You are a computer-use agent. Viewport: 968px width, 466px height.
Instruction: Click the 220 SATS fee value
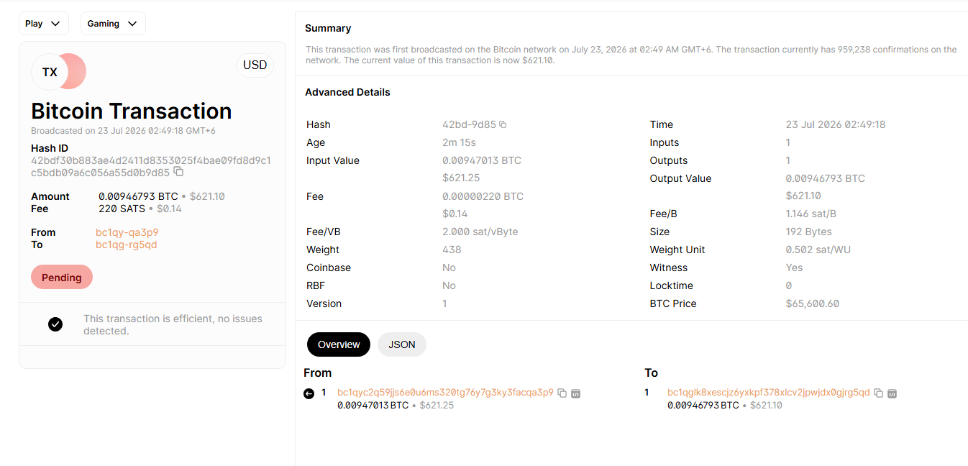(122, 209)
